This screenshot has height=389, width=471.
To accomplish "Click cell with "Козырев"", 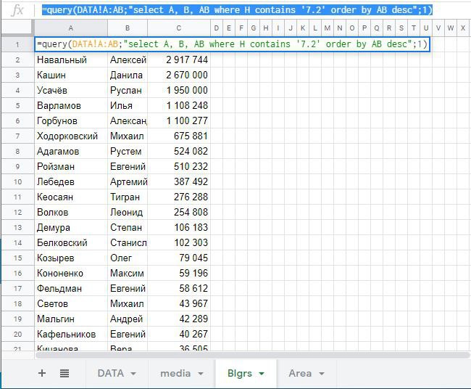I will (71, 258).
